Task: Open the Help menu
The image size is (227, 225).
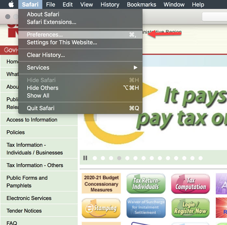Action: coord(198,5)
